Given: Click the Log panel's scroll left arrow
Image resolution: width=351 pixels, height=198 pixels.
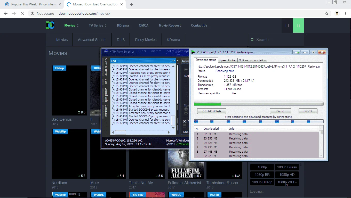Looking at the screenshot, I should click(113, 133).
